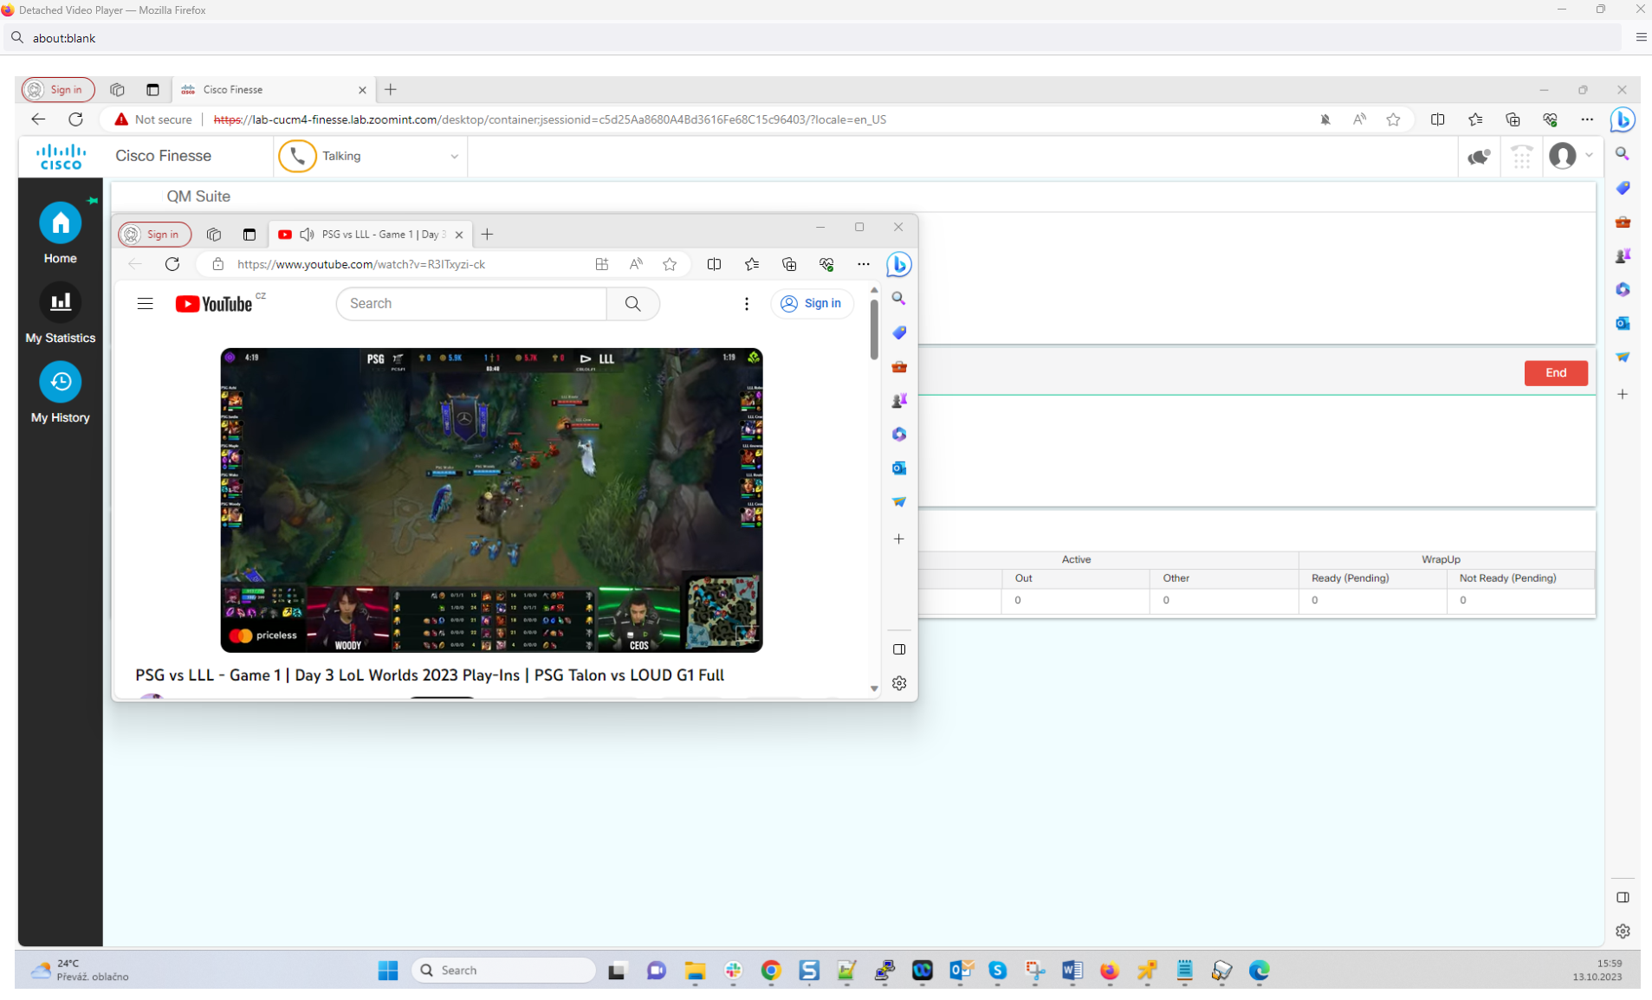Open the YouTube hamburger guide menu
Screen dimensions: 1652x1000
coord(145,304)
